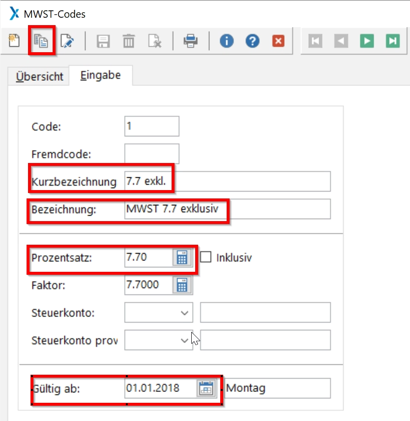410x421 pixels.
Task: Click the Print icon in toolbar
Action: 191,41
